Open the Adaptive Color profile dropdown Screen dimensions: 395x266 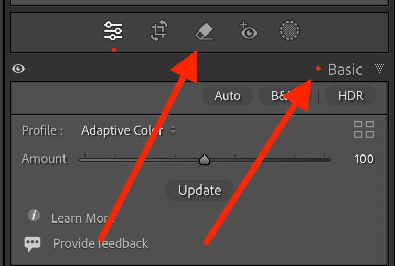(x=129, y=130)
